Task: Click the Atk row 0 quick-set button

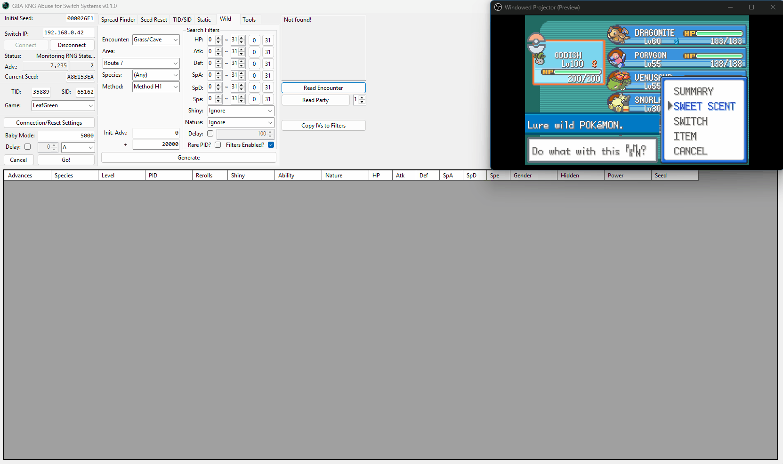Action: click(x=254, y=52)
